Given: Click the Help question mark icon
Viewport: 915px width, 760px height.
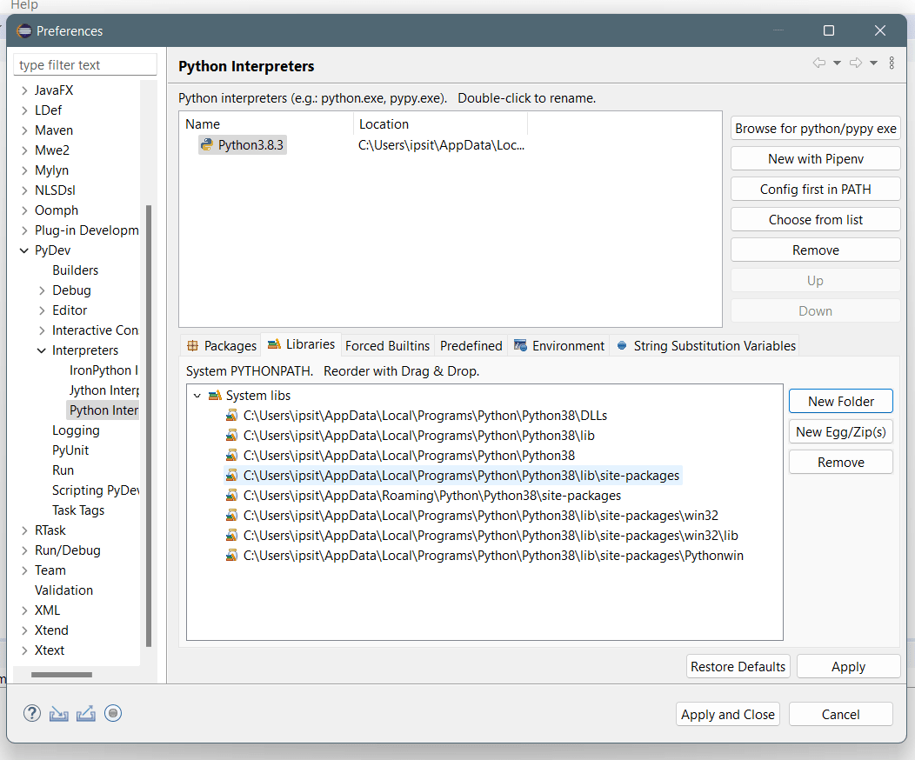Looking at the screenshot, I should (x=32, y=714).
